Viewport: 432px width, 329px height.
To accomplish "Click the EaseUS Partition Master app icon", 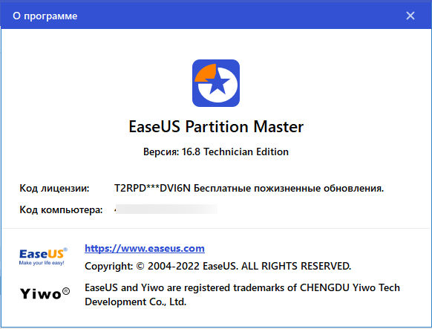I will [x=216, y=83].
